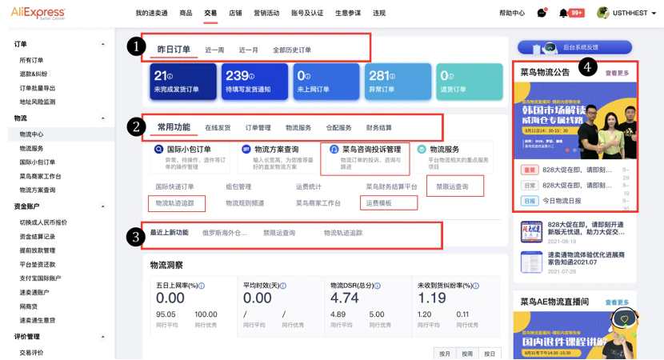Click the floating robot assistant icon
The image size is (664, 360).
624,320
